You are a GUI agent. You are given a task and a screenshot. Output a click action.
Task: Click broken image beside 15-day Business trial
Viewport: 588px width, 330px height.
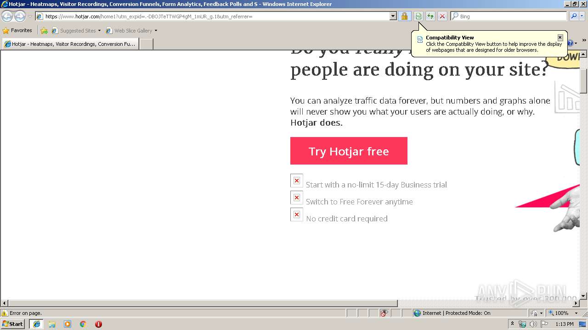(297, 181)
